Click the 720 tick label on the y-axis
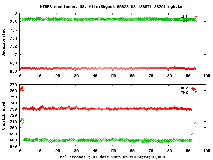This screenshot has height=160, width=213. 13,115
